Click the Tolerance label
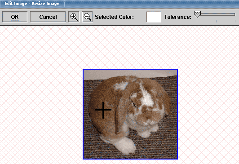Image resolution: width=239 pixels, height=164 pixels. [178, 17]
